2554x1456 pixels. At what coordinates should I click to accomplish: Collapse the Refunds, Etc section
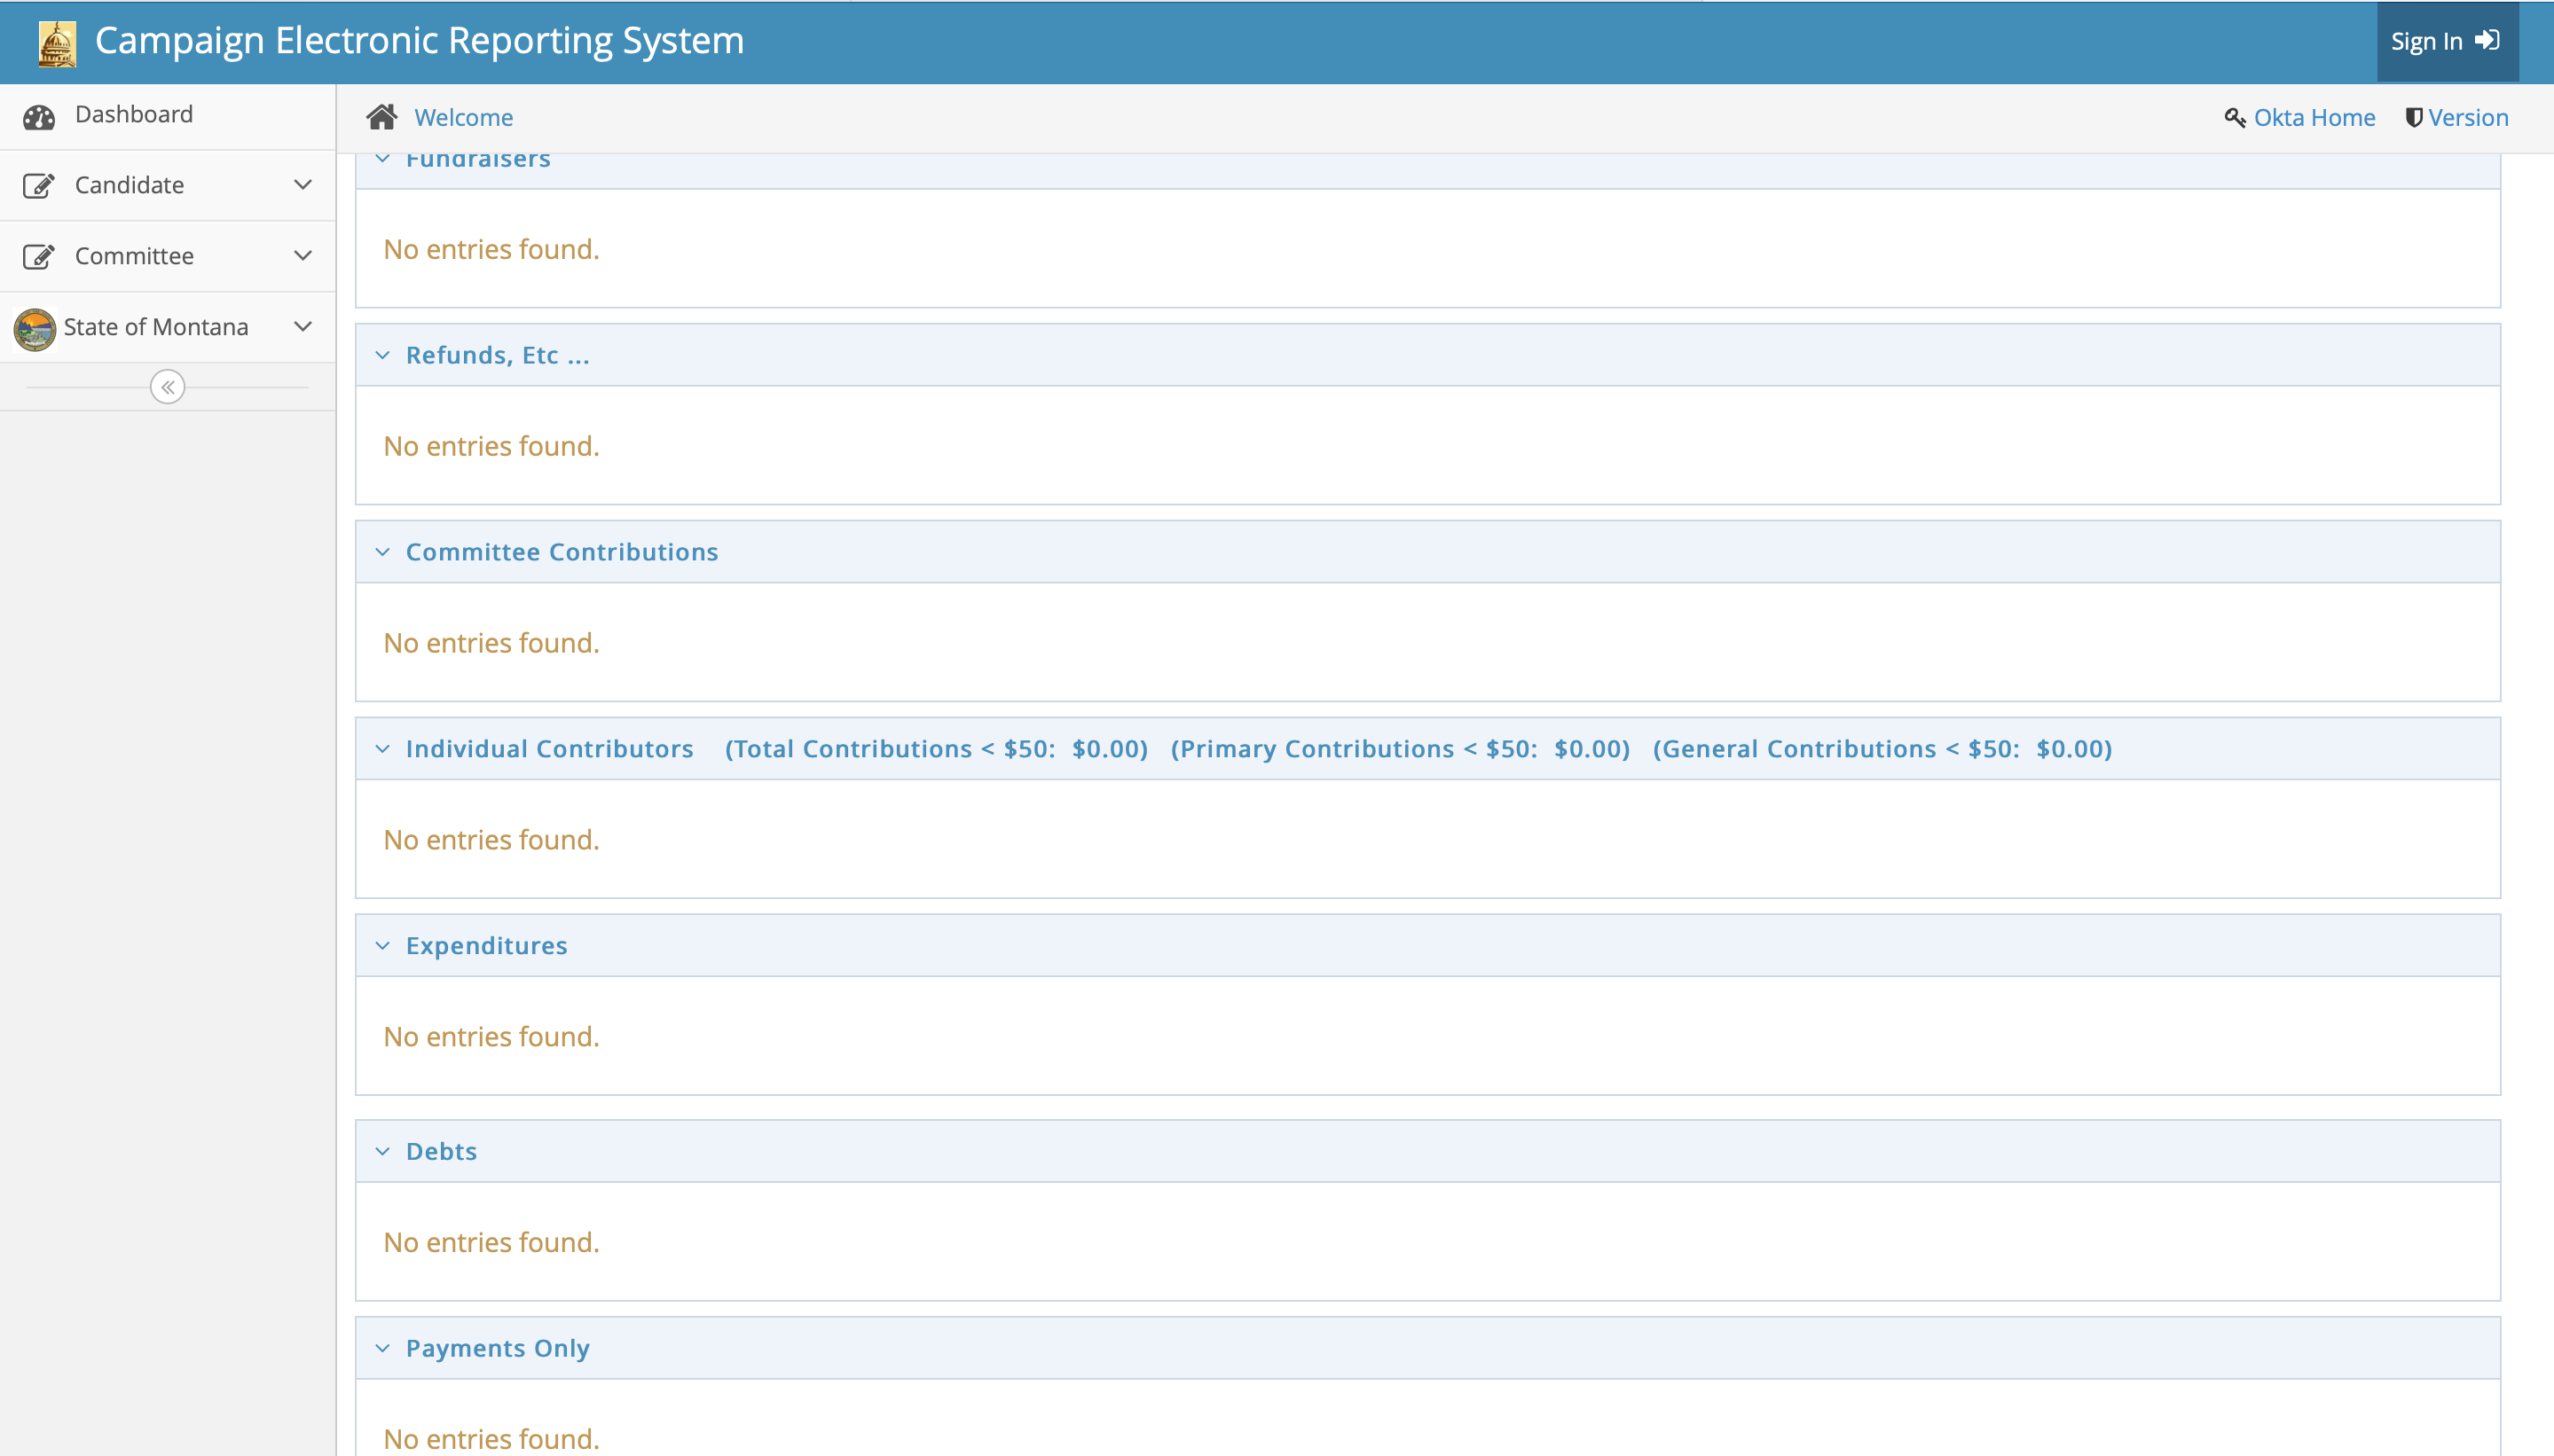tap(382, 355)
